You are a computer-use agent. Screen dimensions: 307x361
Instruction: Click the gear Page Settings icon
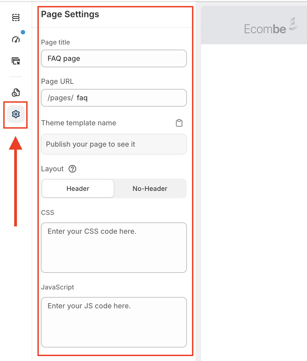click(x=16, y=114)
